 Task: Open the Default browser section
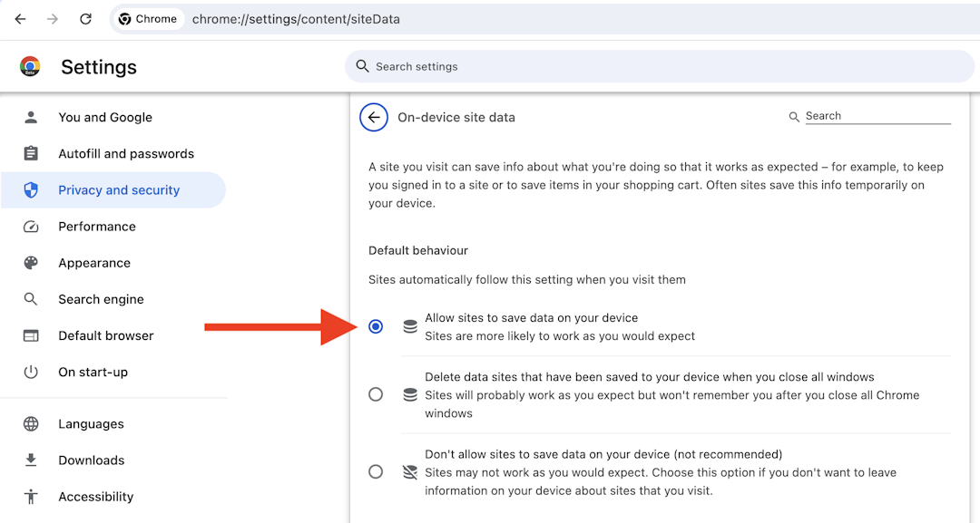point(106,335)
